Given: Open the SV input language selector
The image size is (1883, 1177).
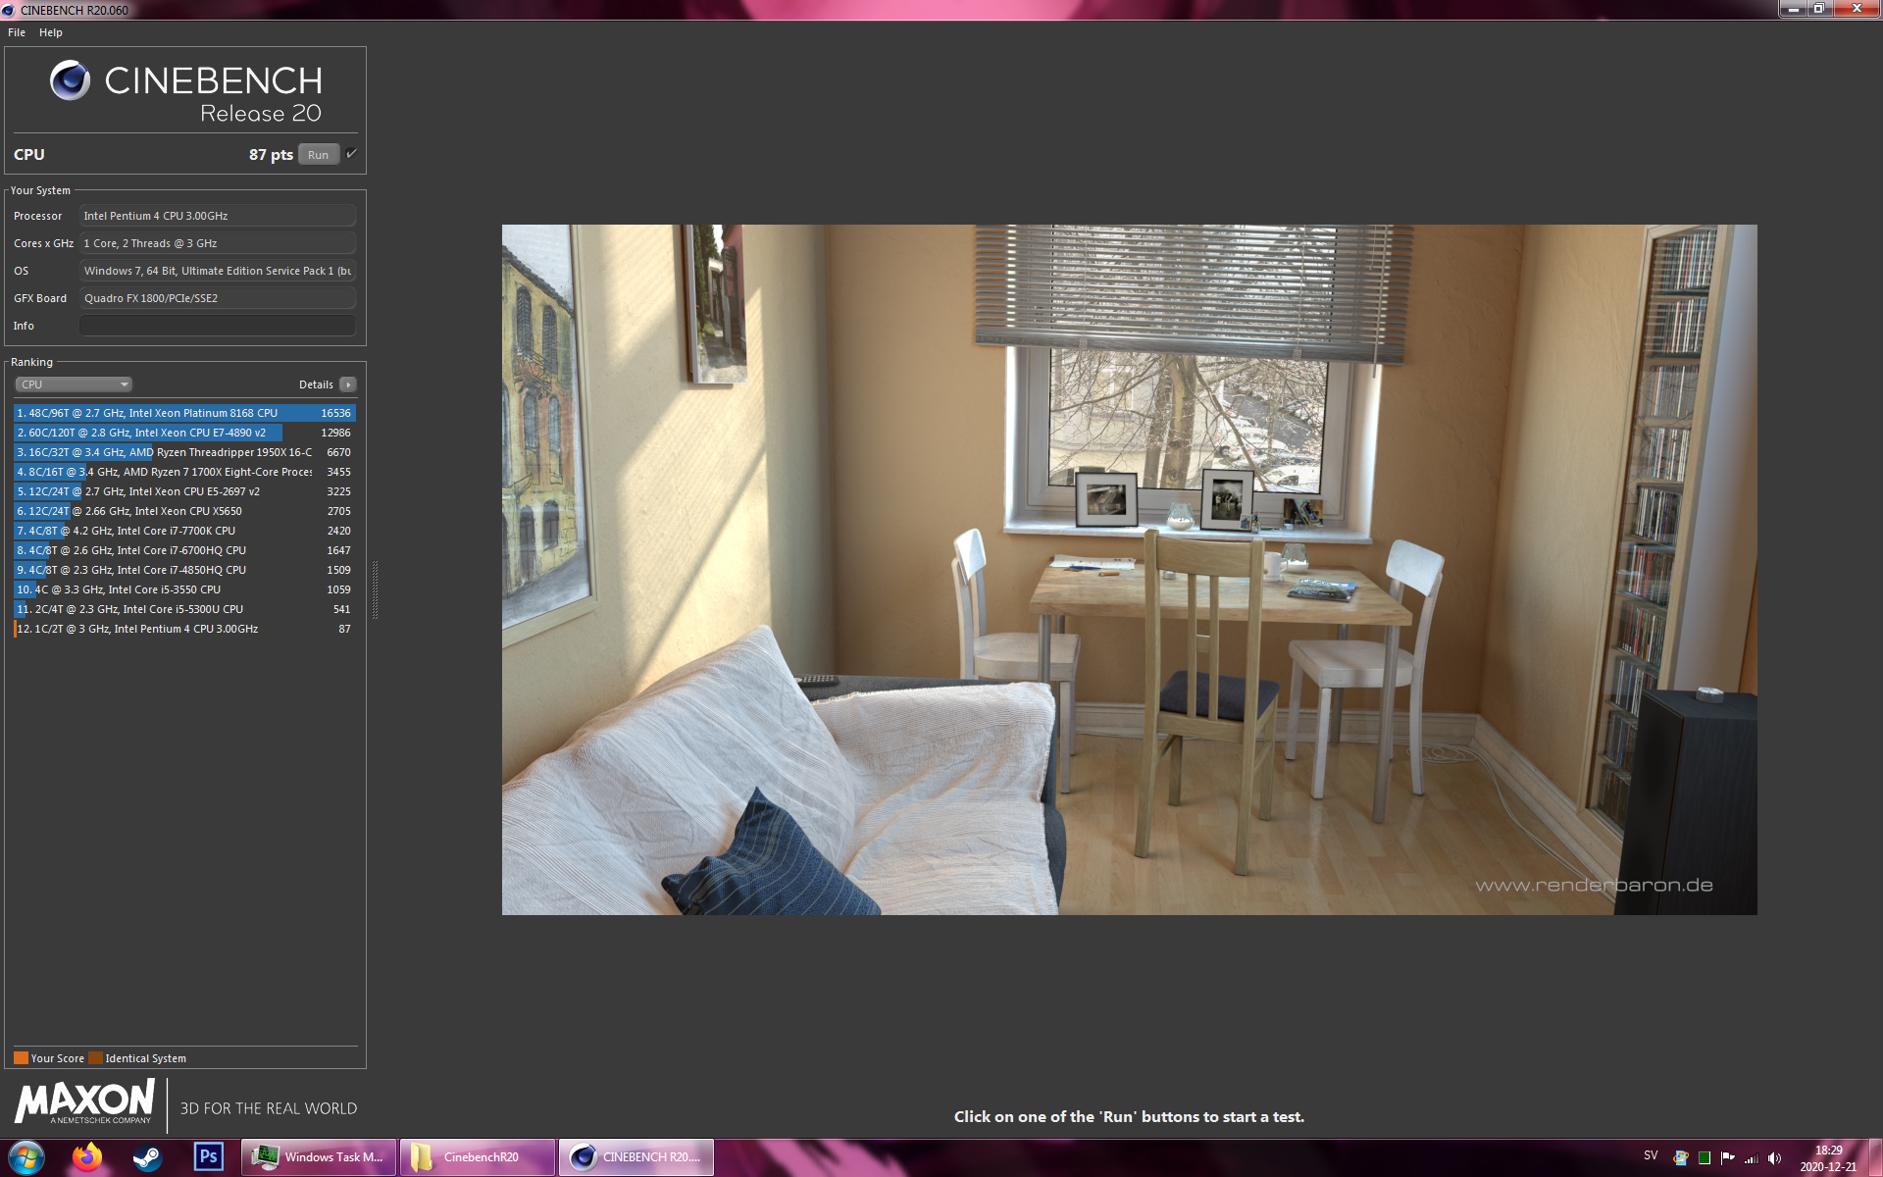Looking at the screenshot, I should pyautogui.click(x=1651, y=1155).
